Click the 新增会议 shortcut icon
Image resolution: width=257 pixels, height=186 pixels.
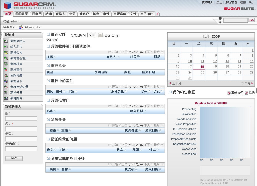click(6, 81)
